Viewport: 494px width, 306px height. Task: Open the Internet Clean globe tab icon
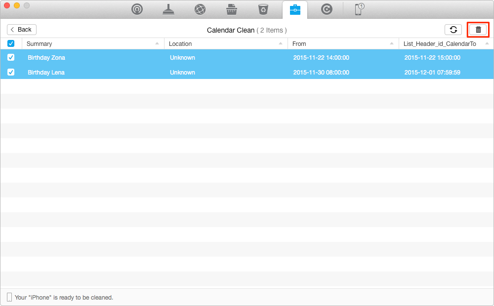[x=200, y=9]
